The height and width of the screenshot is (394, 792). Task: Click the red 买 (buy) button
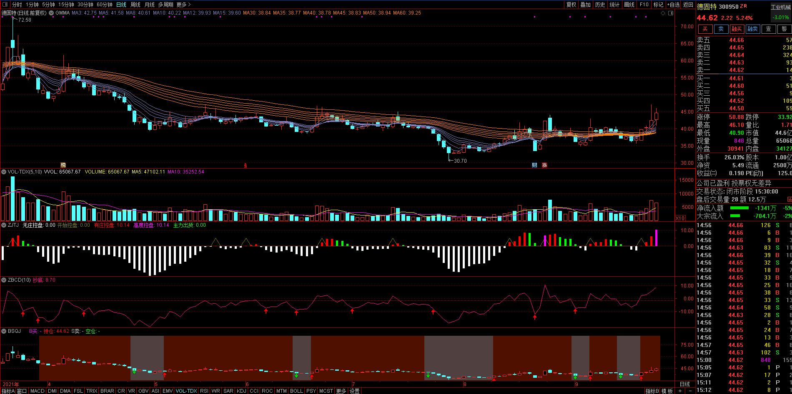tap(705, 29)
